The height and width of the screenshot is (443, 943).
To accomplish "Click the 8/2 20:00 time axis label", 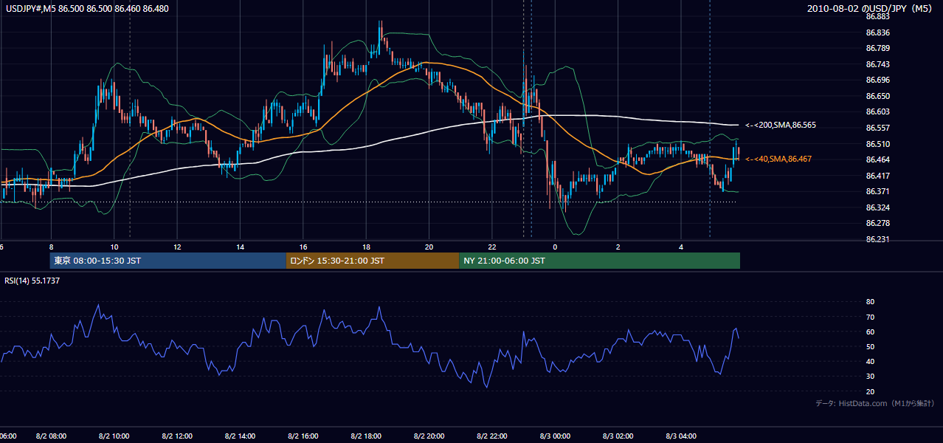I will (429, 436).
